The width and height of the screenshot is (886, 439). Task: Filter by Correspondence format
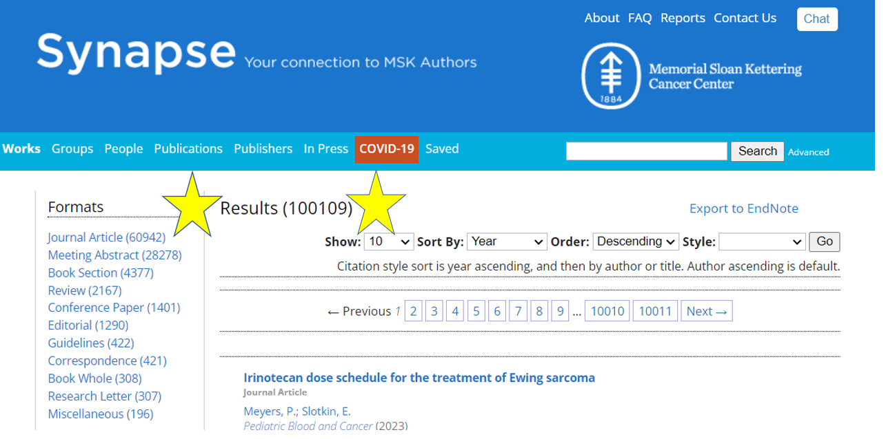(x=107, y=361)
